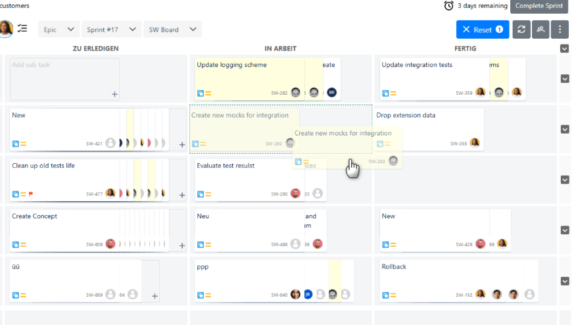Collapse the row containing Drop extension data

[565, 129]
